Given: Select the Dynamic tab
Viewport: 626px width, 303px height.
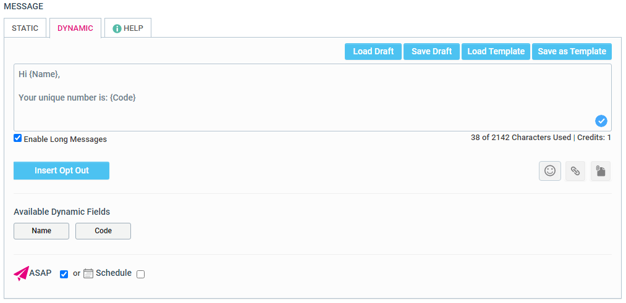Looking at the screenshot, I should click(x=75, y=28).
